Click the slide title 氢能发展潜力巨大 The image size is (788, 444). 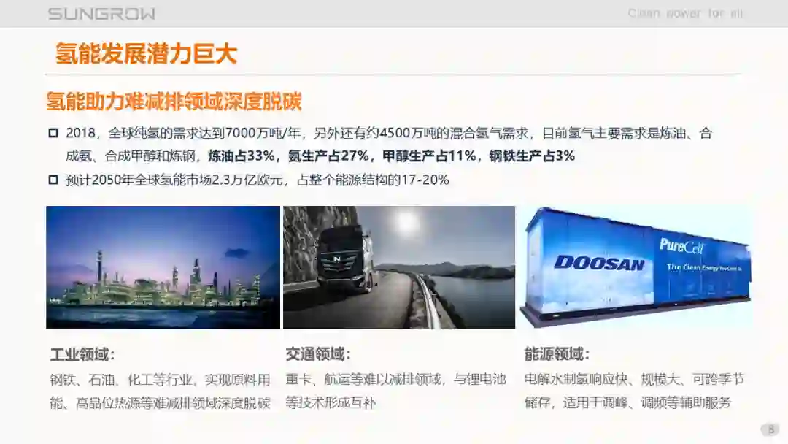point(146,53)
